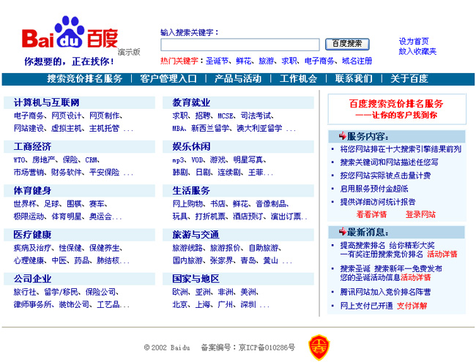Screen dimensions: 476x362
Task: Click the 明星写真 link
Action: click(x=248, y=159)
